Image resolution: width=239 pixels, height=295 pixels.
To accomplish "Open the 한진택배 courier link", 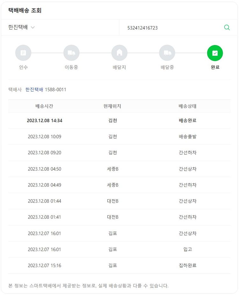I will point(34,90).
